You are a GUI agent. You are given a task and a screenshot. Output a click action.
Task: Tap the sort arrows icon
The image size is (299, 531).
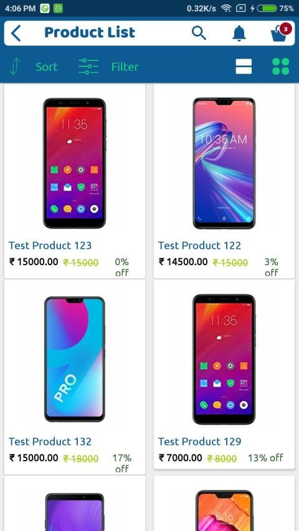point(15,67)
